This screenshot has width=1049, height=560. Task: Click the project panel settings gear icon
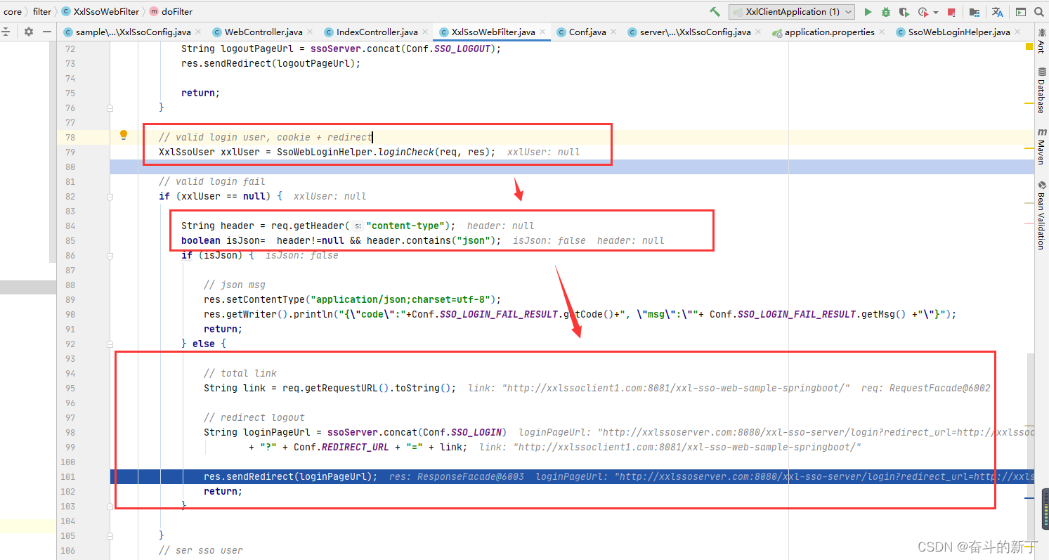click(x=29, y=32)
